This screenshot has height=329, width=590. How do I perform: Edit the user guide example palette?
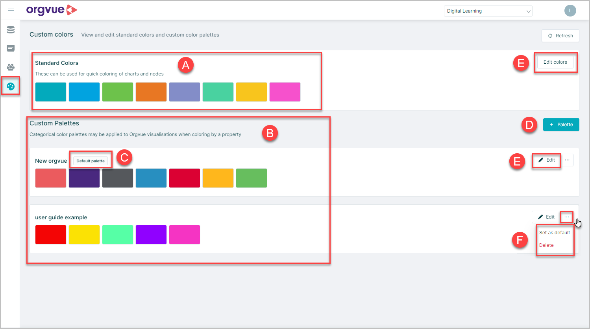546,217
